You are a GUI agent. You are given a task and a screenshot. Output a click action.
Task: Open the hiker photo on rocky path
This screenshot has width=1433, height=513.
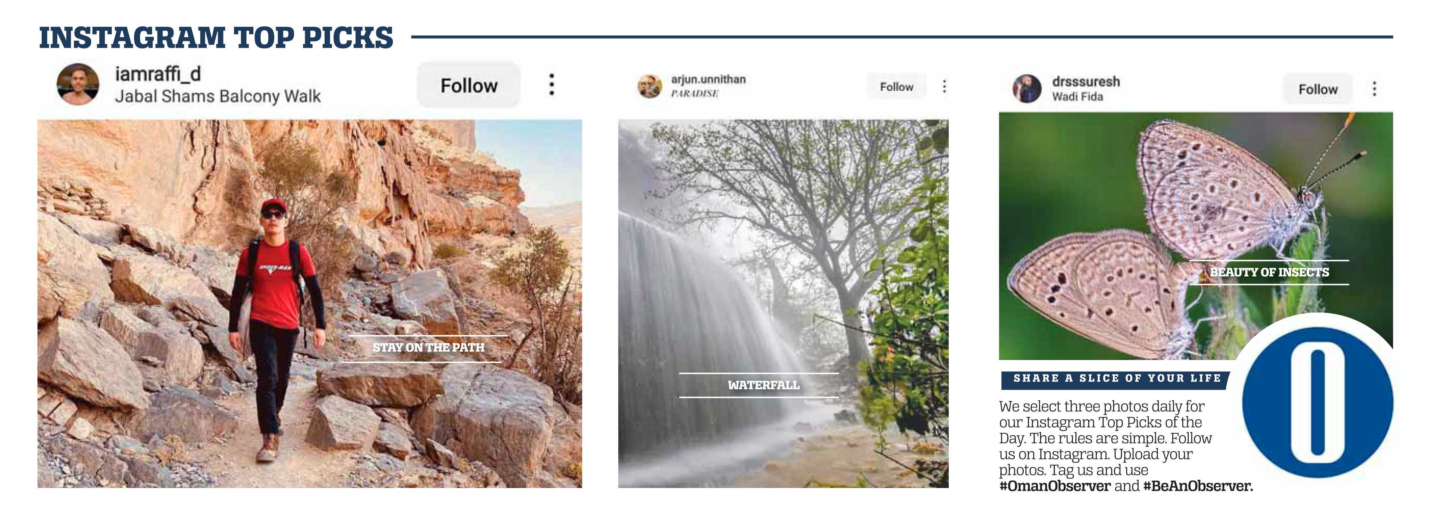(x=309, y=303)
